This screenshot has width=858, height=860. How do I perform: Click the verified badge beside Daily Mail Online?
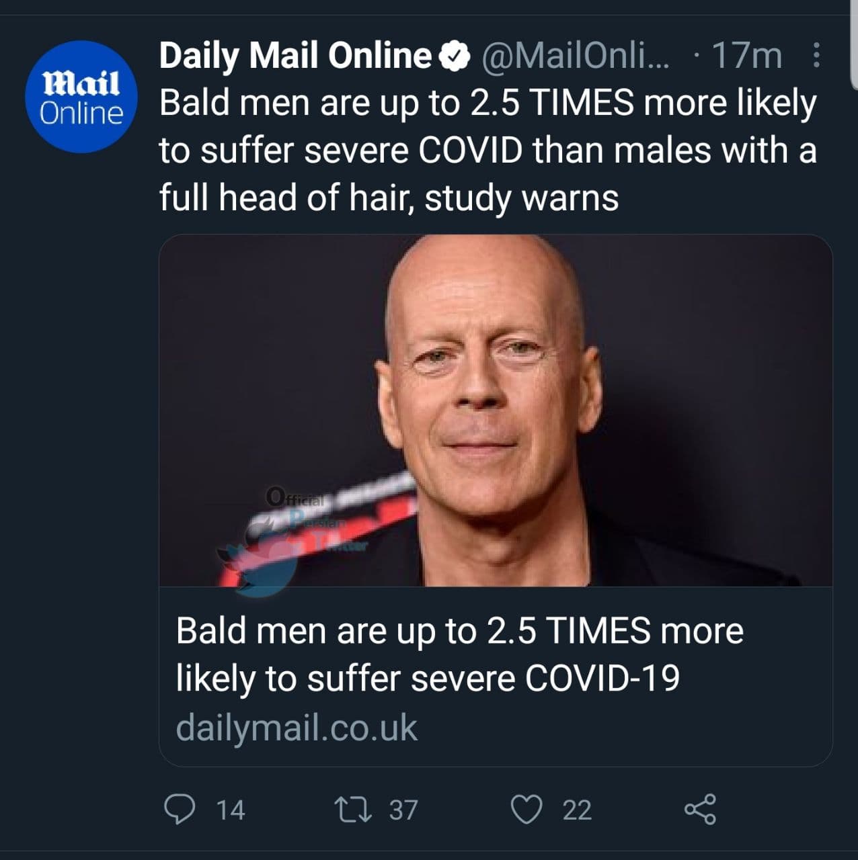click(x=455, y=56)
